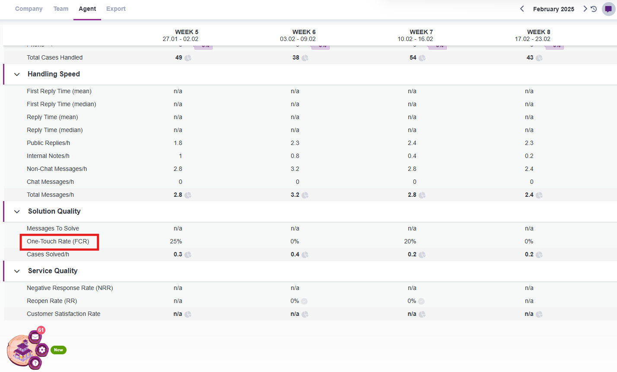Viewport: 617px width, 372px height.
Task: Click the Solution Quality section title
Action: (54, 211)
